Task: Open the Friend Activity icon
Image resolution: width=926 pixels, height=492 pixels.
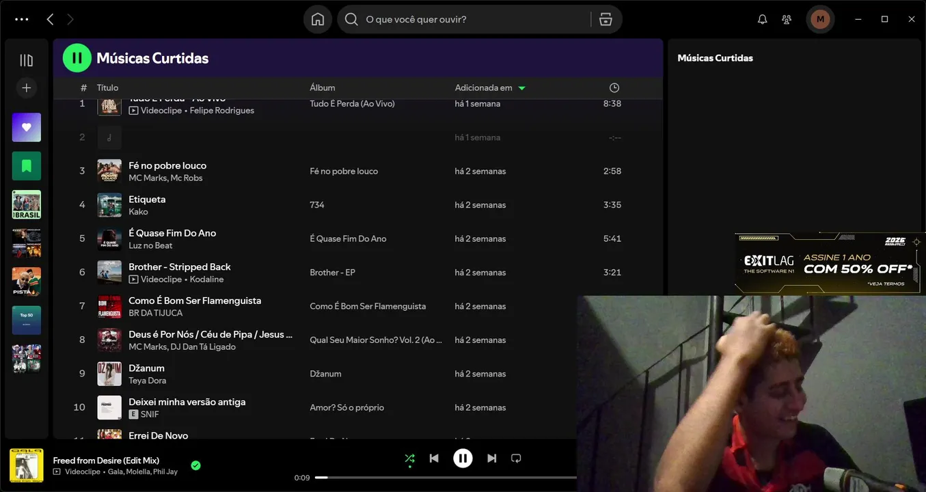Action: click(787, 19)
